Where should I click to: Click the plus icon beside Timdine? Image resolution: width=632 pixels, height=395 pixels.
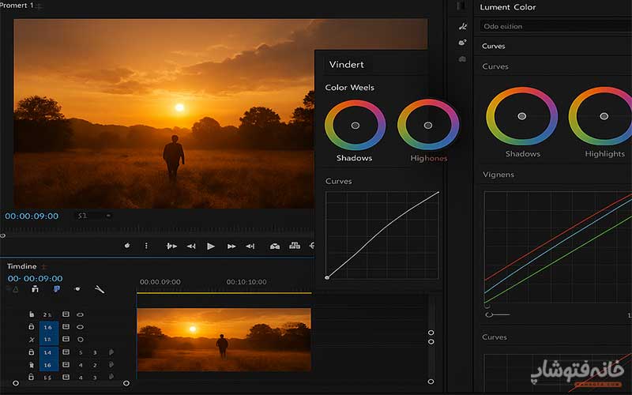44,266
